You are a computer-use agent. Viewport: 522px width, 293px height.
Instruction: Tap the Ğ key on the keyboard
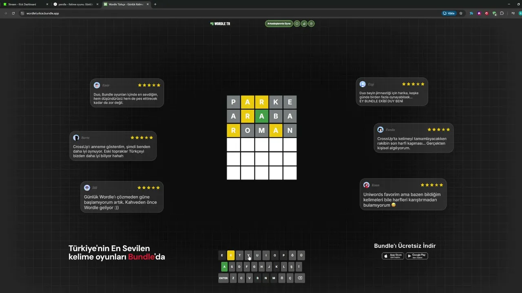click(x=292, y=256)
